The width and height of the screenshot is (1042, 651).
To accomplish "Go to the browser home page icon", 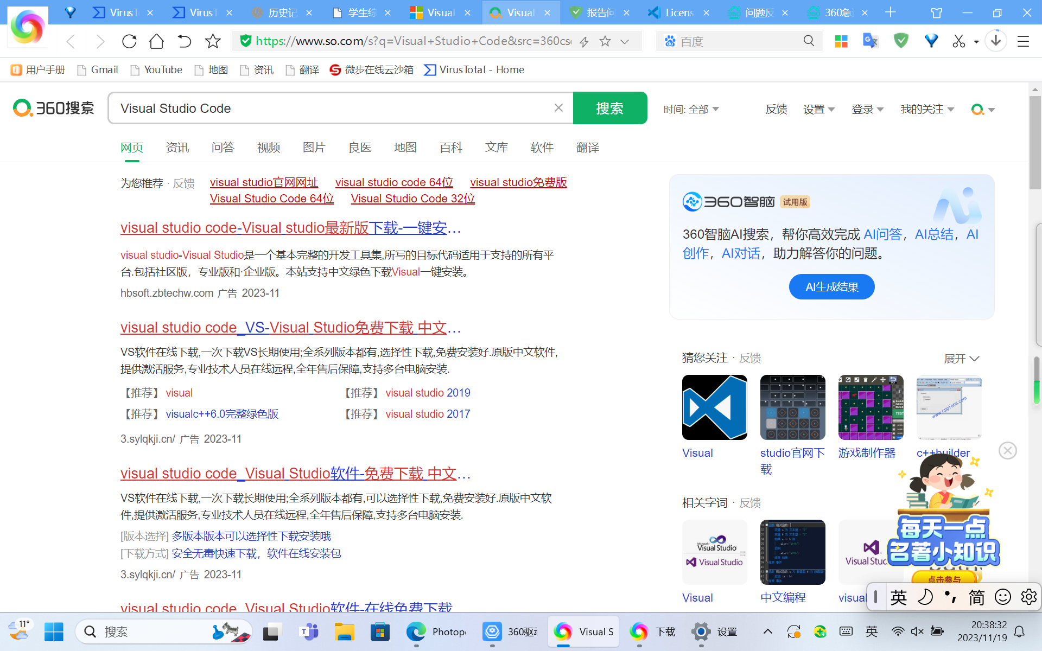I will click(156, 41).
